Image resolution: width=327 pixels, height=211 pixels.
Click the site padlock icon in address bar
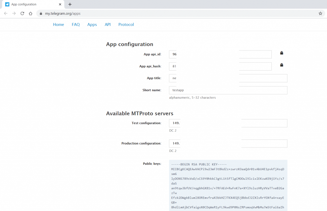[x=41, y=13]
